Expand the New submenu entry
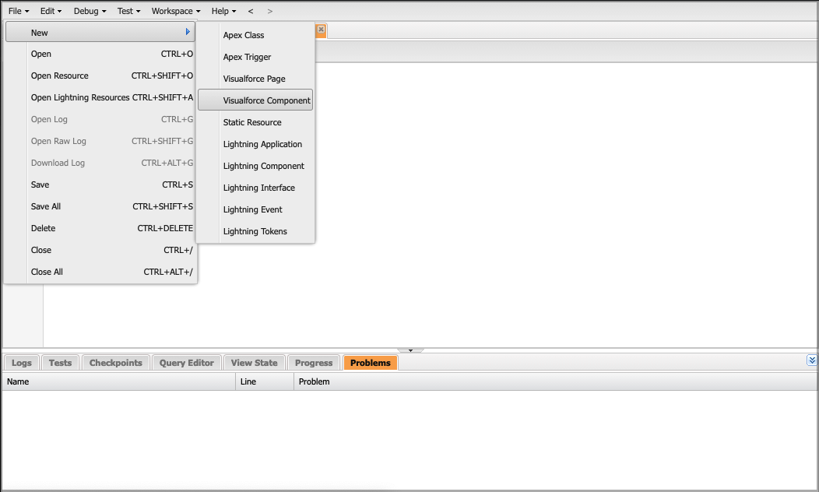Viewport: 819px width, 492px height. [x=100, y=33]
